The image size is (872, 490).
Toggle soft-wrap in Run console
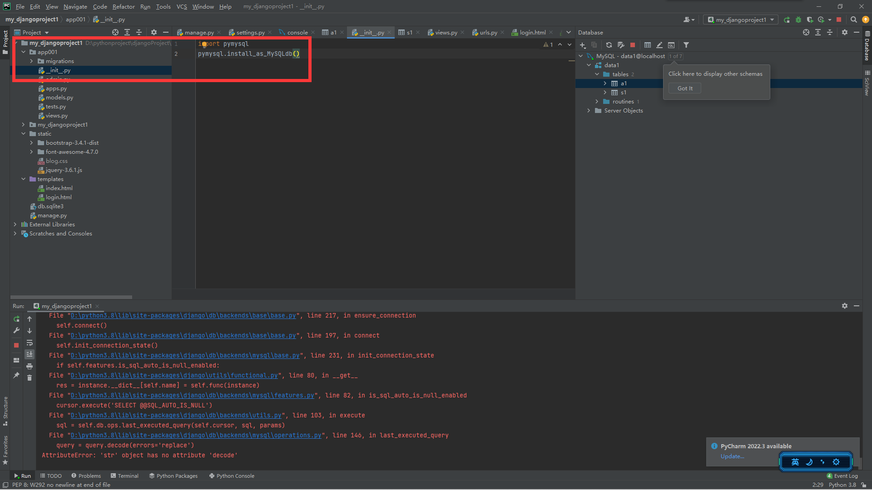click(30, 343)
